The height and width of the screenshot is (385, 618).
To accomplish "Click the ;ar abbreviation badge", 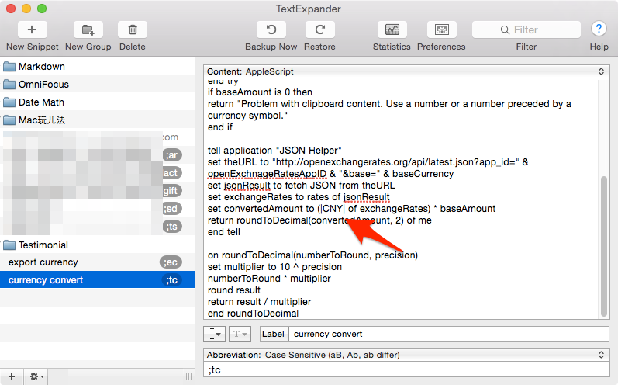I will coord(172,155).
